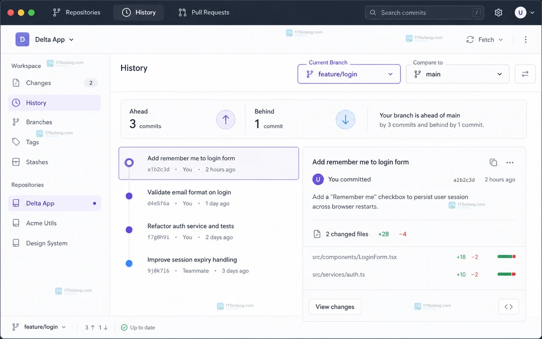Viewport: 542px width, 339px height.
Task: Click the Up to date checkmark icon
Action: pyautogui.click(x=124, y=328)
